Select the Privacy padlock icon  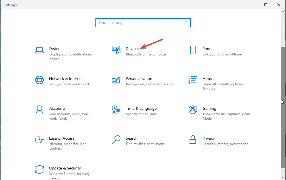[193, 140]
